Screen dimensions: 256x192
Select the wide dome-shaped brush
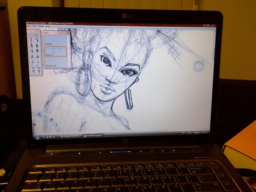click(x=38, y=56)
